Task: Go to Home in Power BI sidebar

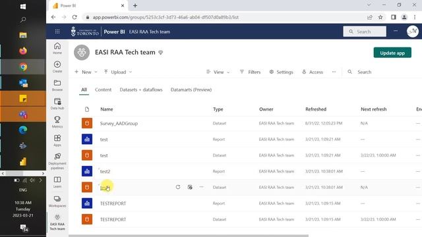Action: (57, 48)
